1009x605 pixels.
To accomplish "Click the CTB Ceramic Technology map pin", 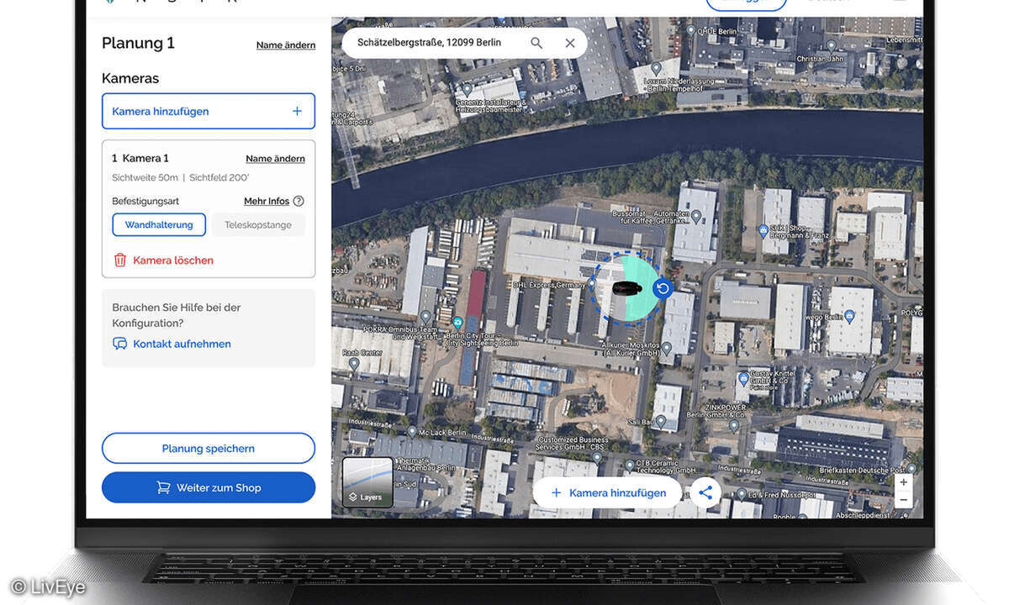I will pyautogui.click(x=629, y=464).
